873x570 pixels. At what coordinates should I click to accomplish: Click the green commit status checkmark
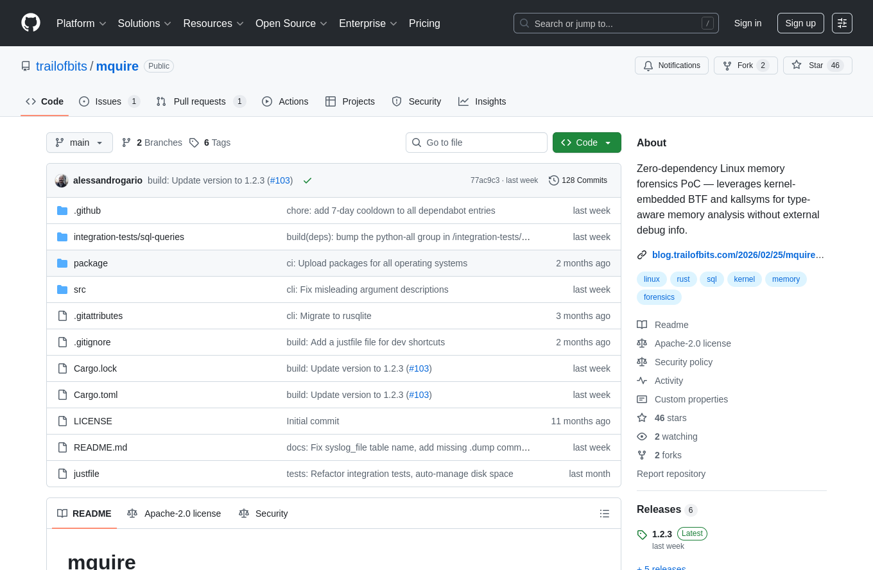coord(307,180)
